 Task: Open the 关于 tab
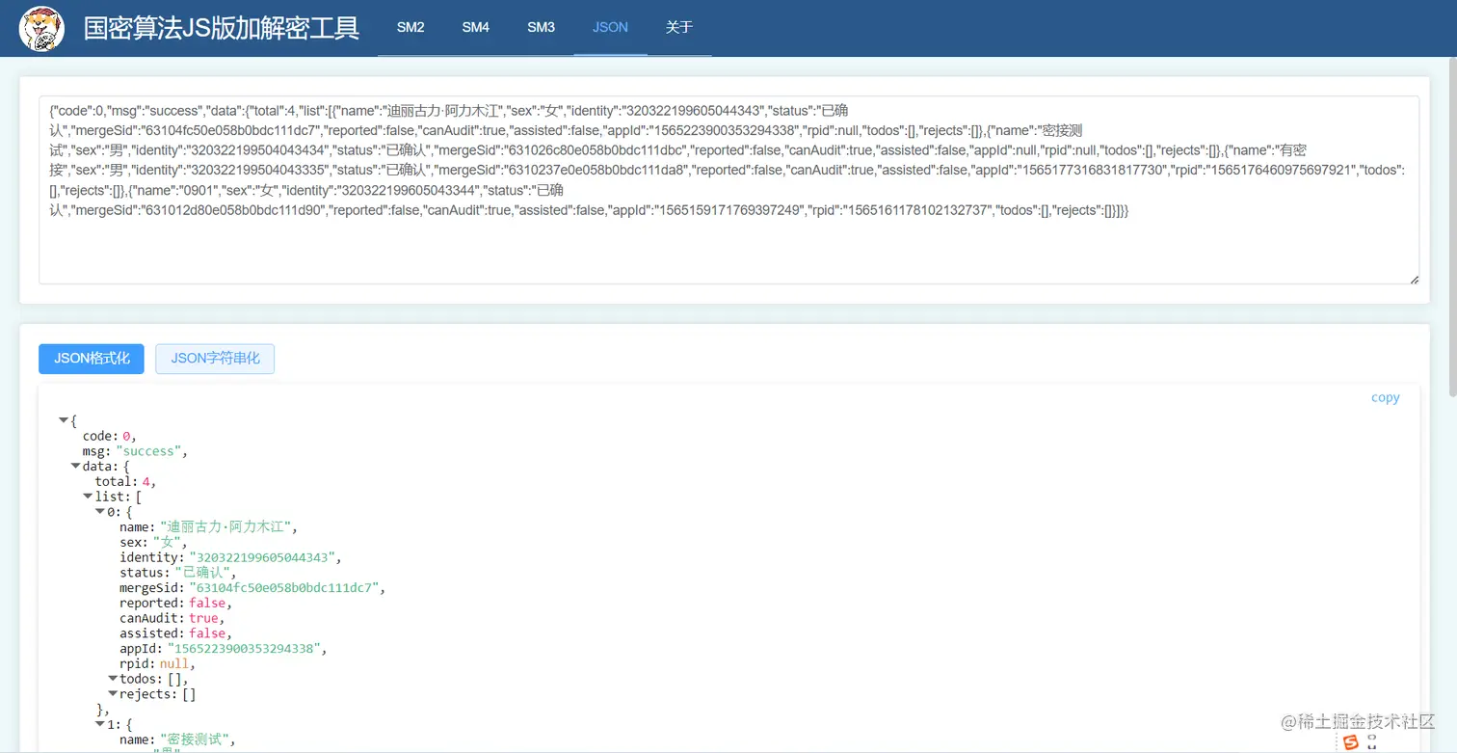679,27
